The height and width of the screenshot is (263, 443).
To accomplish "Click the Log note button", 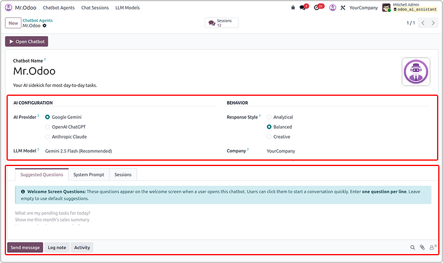I will pos(56,248).
